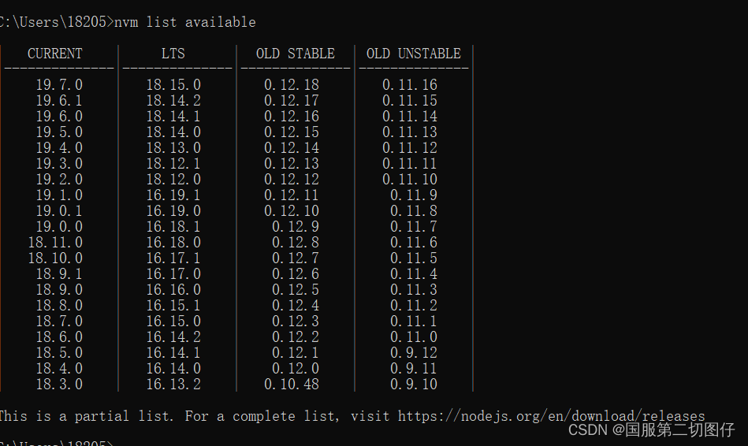Click LTS version 16.18.0
This screenshot has width=748, height=446.
coord(173,243)
